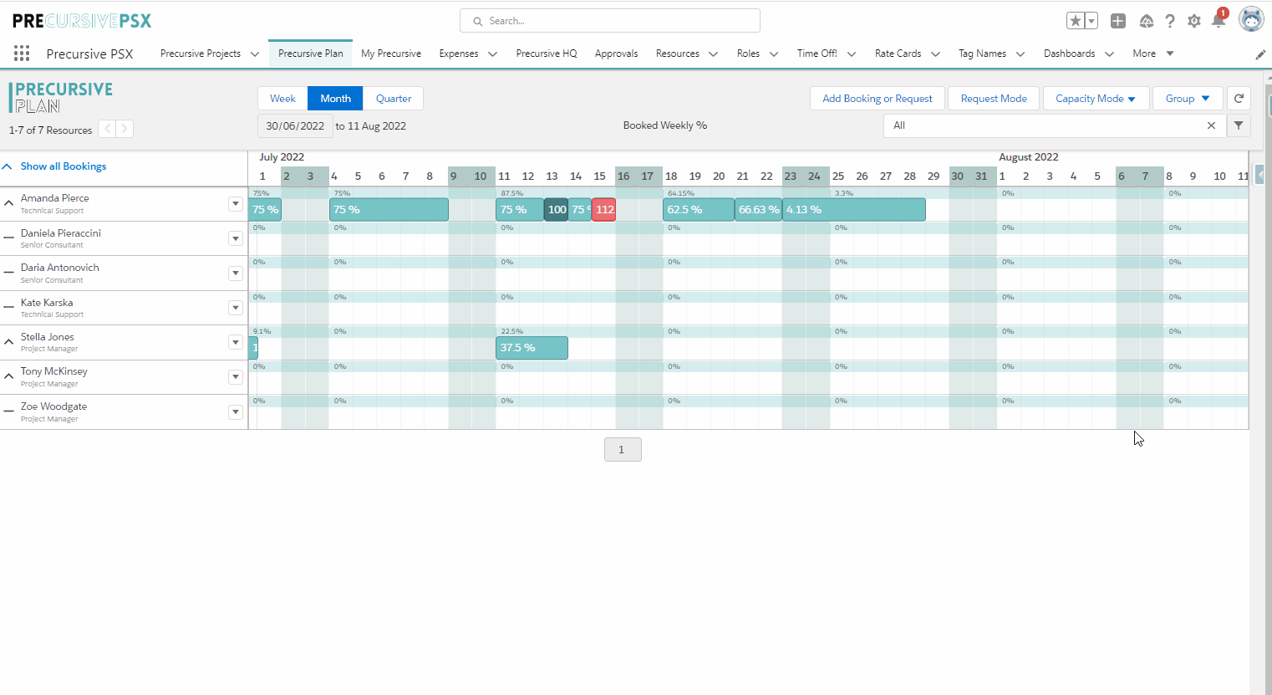Open the action menu arrow for Stella Jones
The height and width of the screenshot is (695, 1272).
pos(236,342)
